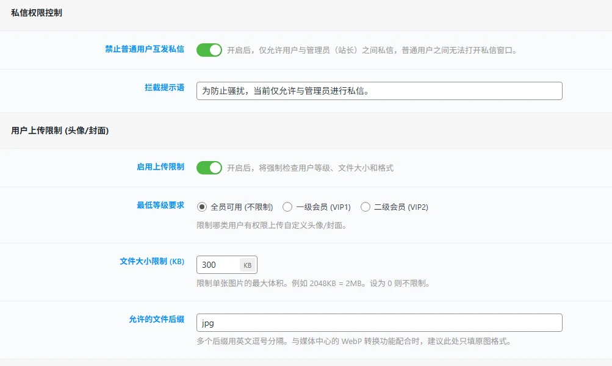612x366 pixels.
Task: Choose 二级会员 (VIP2) as minimum level
Action: (x=365, y=207)
